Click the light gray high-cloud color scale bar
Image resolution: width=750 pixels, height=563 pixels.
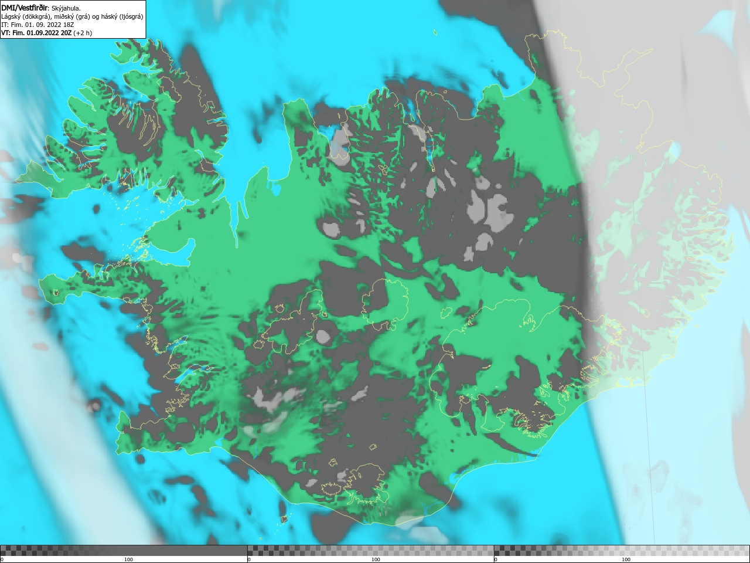[x=622, y=551]
